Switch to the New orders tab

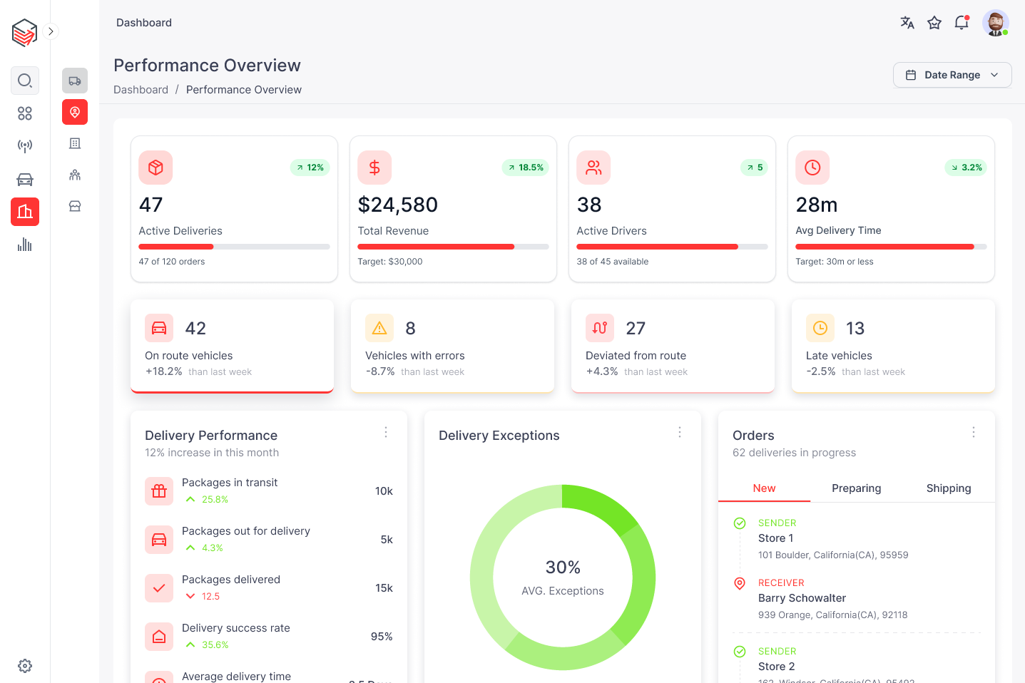pyautogui.click(x=764, y=488)
